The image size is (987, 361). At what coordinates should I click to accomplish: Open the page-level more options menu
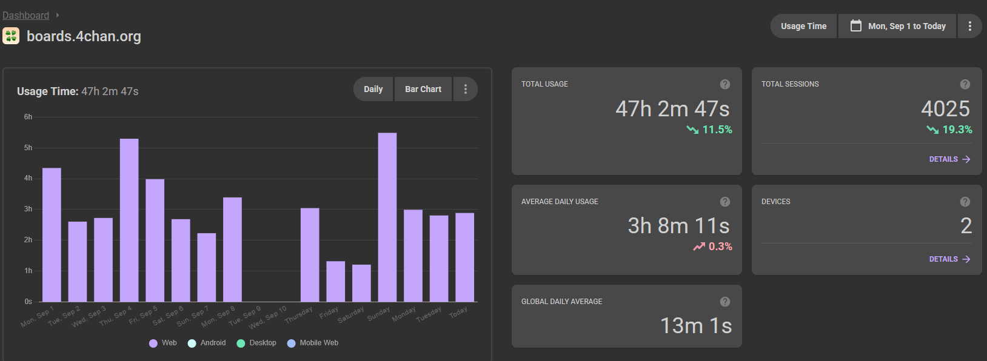[x=969, y=26]
